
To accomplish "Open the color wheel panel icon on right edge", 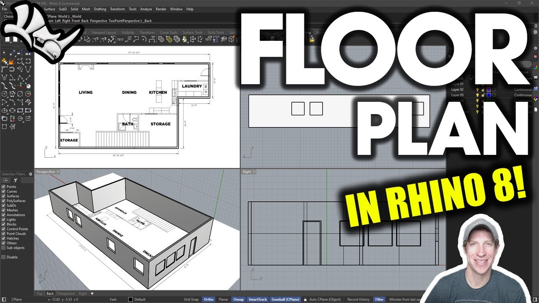I will 536,67.
